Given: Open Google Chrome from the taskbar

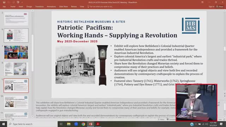Looking at the screenshot, I should pyautogui.click(x=83, y=124).
